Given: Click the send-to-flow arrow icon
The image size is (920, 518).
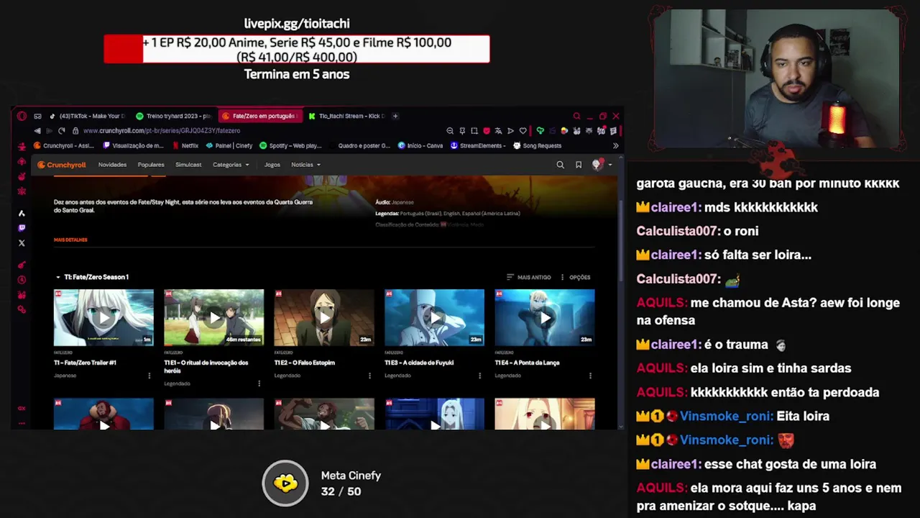Looking at the screenshot, I should pyautogui.click(x=510, y=131).
